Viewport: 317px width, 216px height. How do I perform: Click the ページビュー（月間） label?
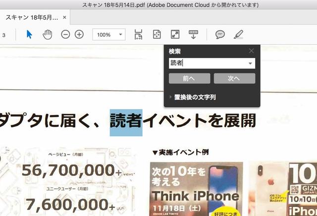click(x=66, y=155)
